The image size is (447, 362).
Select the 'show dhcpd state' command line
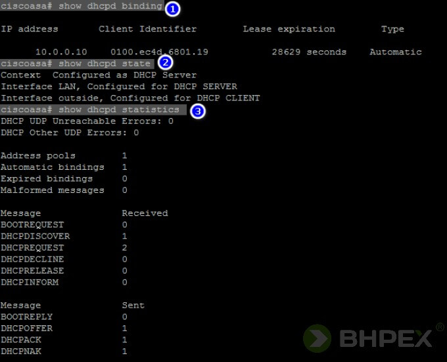[x=78, y=64]
